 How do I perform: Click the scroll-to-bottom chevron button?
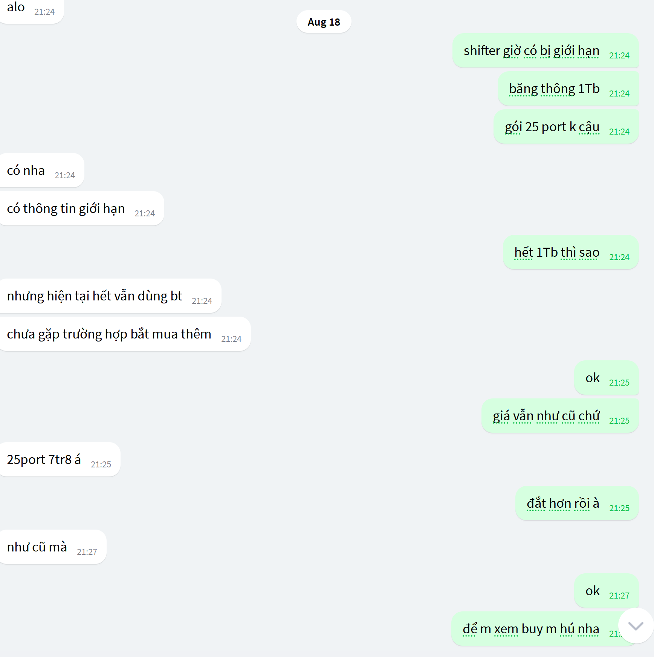pyautogui.click(x=636, y=626)
